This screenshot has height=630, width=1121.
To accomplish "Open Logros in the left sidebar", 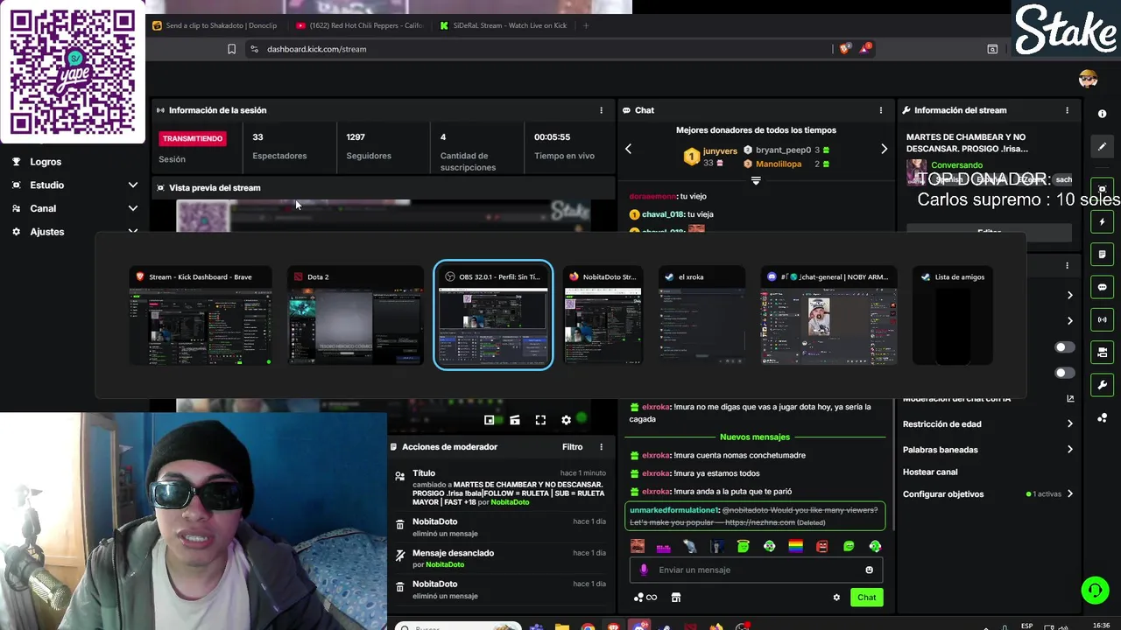I will (x=46, y=162).
